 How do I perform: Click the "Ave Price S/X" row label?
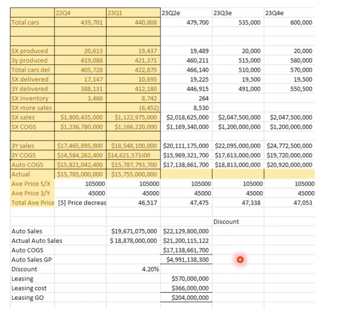(x=32, y=184)
